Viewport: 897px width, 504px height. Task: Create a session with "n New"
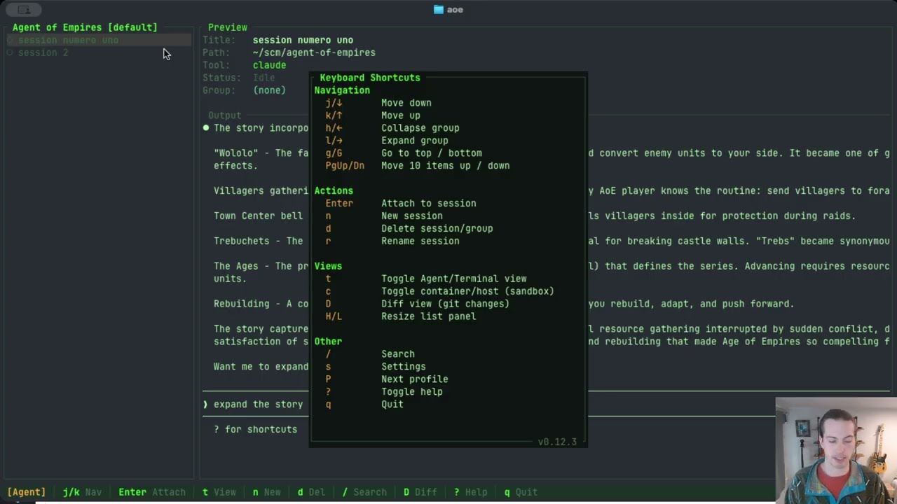(x=266, y=492)
